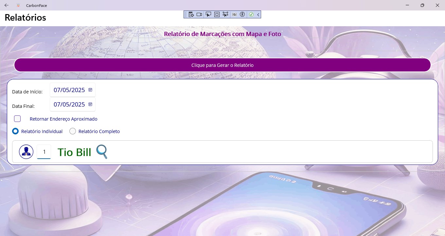Image resolution: width=445 pixels, height=236 pixels.
Task: Open calendar picker for Data de Início
Action: click(x=90, y=90)
